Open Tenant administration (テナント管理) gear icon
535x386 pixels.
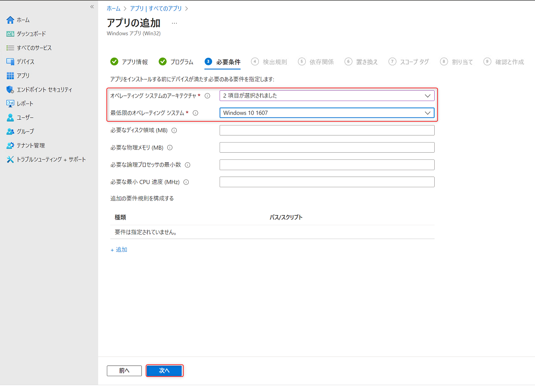[10, 146]
